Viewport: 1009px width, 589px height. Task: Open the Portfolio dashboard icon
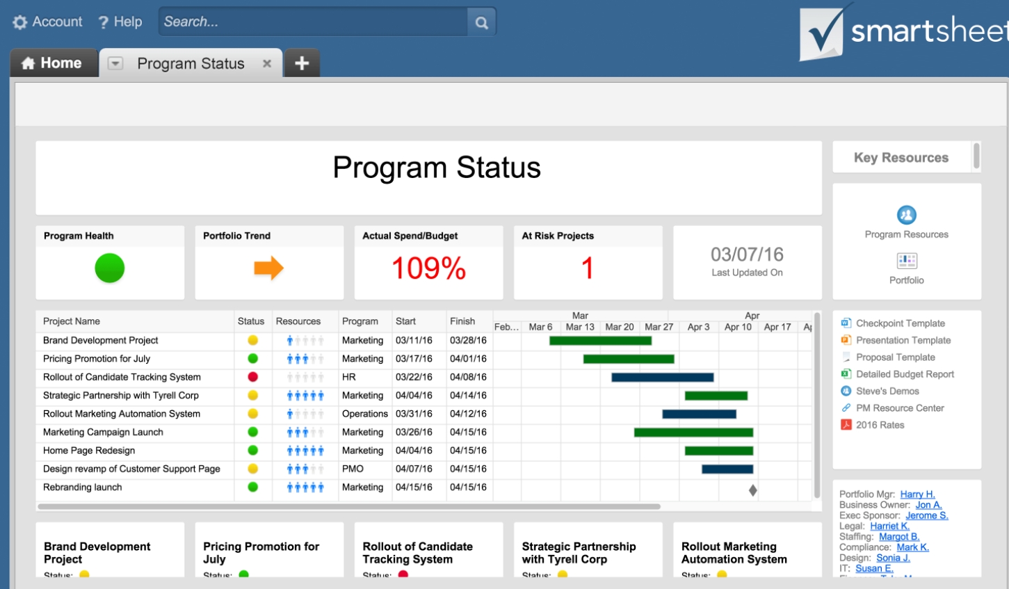[907, 261]
